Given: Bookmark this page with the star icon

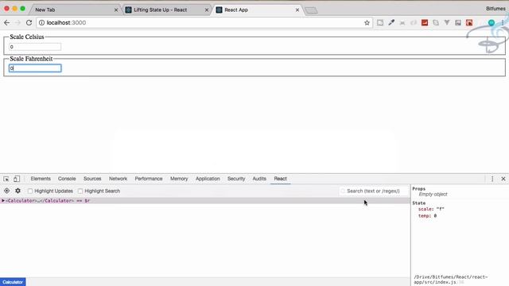Looking at the screenshot, I should pyautogui.click(x=367, y=23).
